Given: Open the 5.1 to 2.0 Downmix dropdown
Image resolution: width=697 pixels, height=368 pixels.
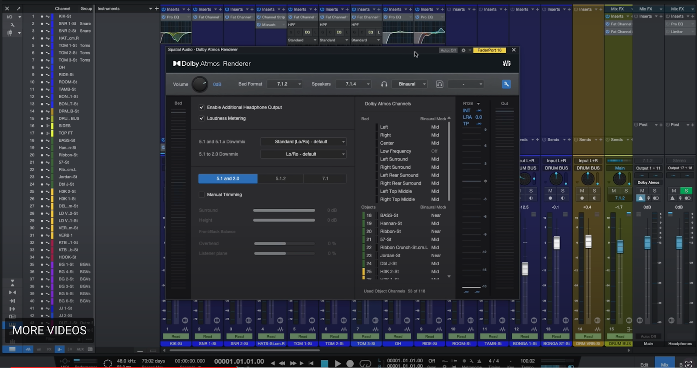Looking at the screenshot, I should click(303, 154).
